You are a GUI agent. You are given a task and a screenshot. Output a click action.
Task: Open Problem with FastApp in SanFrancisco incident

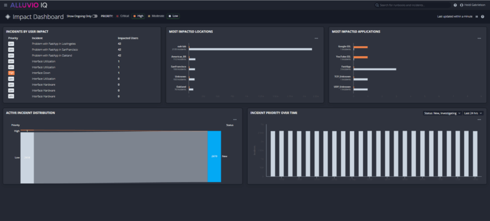[55, 50]
